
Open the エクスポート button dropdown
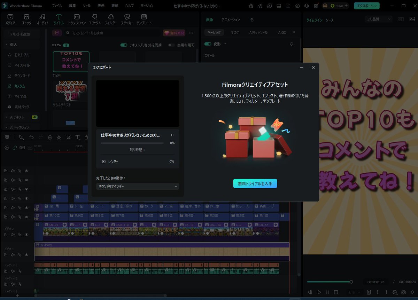coord(376,6)
